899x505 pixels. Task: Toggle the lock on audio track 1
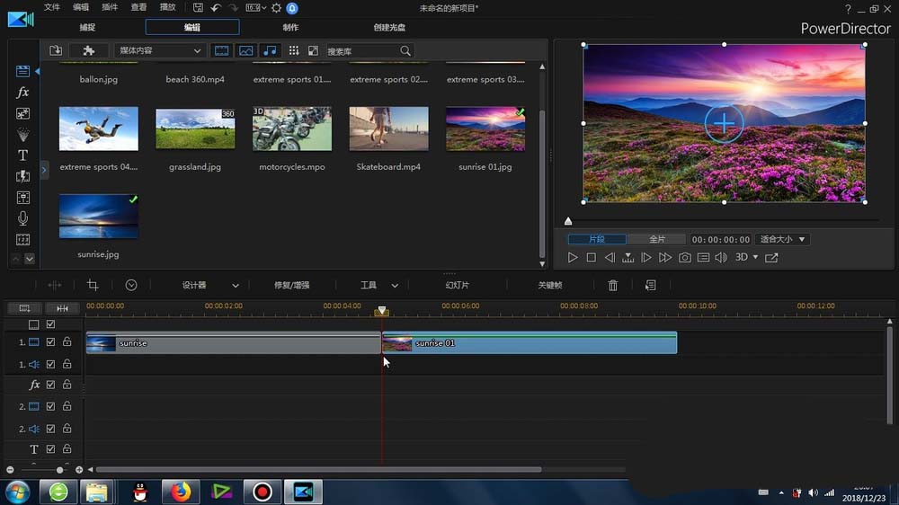point(67,364)
